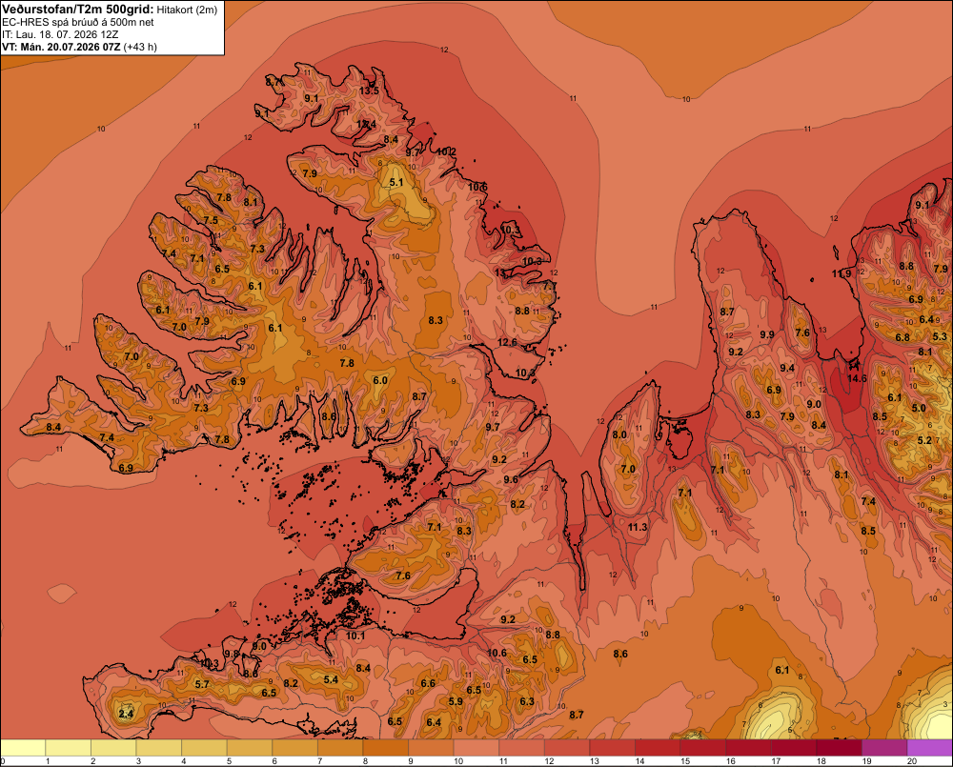Click the 11.9 temperature value
This screenshot has height=767, width=953.
coord(841,274)
